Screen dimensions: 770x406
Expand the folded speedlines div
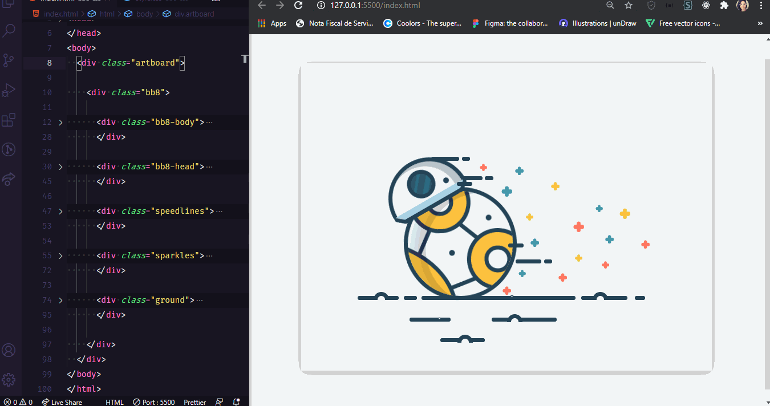pos(61,211)
